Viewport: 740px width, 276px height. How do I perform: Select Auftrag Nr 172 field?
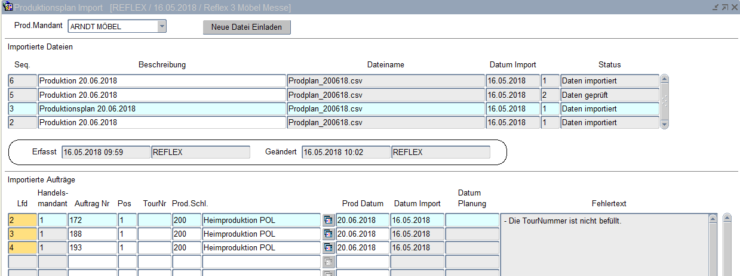point(92,221)
